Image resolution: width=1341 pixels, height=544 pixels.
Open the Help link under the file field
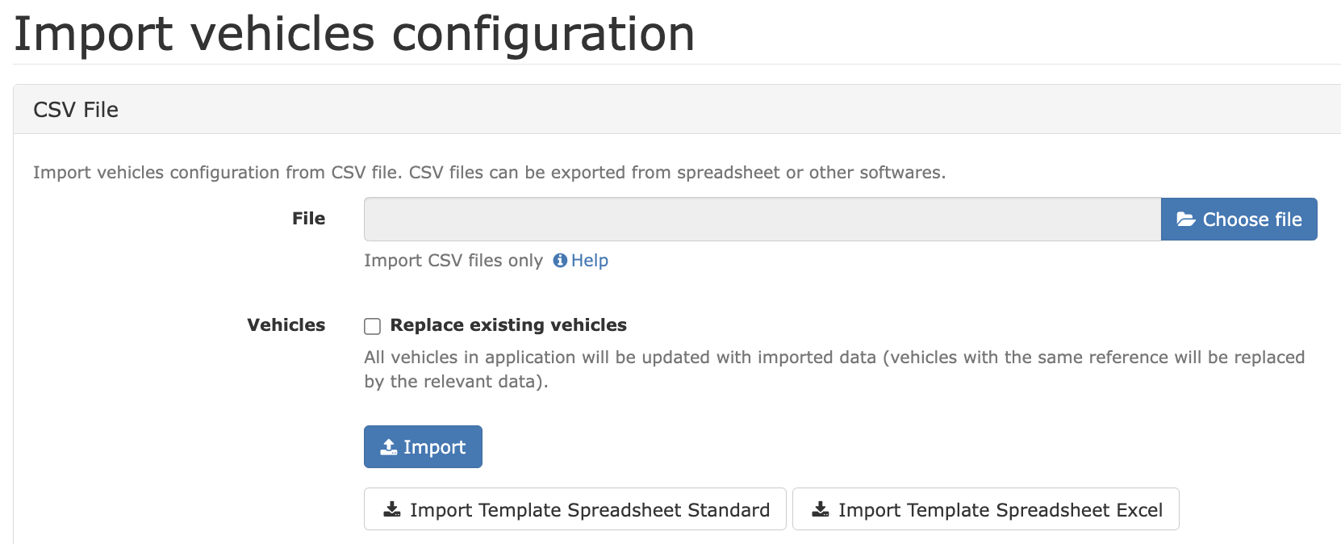589,261
